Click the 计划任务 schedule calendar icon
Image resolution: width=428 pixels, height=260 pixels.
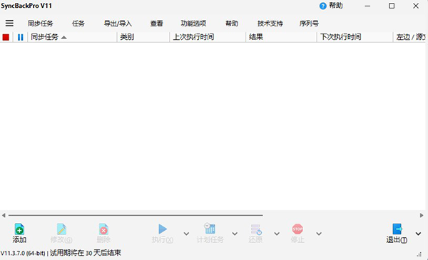(210, 229)
